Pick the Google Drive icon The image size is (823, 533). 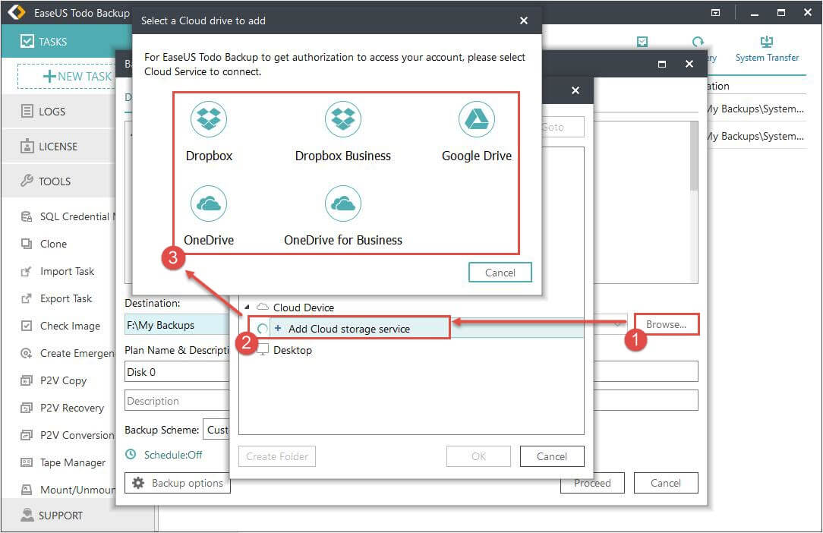(477, 119)
